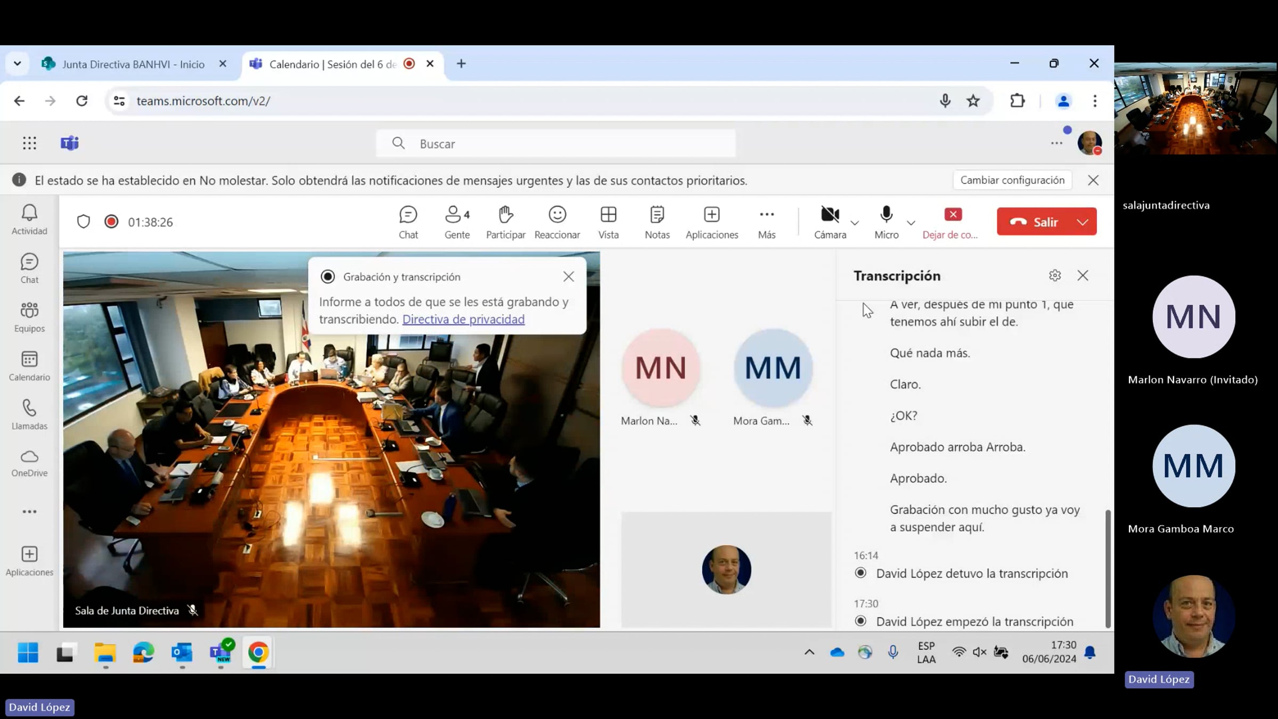The height and width of the screenshot is (719, 1278).
Task: Add Aplicaciones to the meeting
Action: (711, 222)
